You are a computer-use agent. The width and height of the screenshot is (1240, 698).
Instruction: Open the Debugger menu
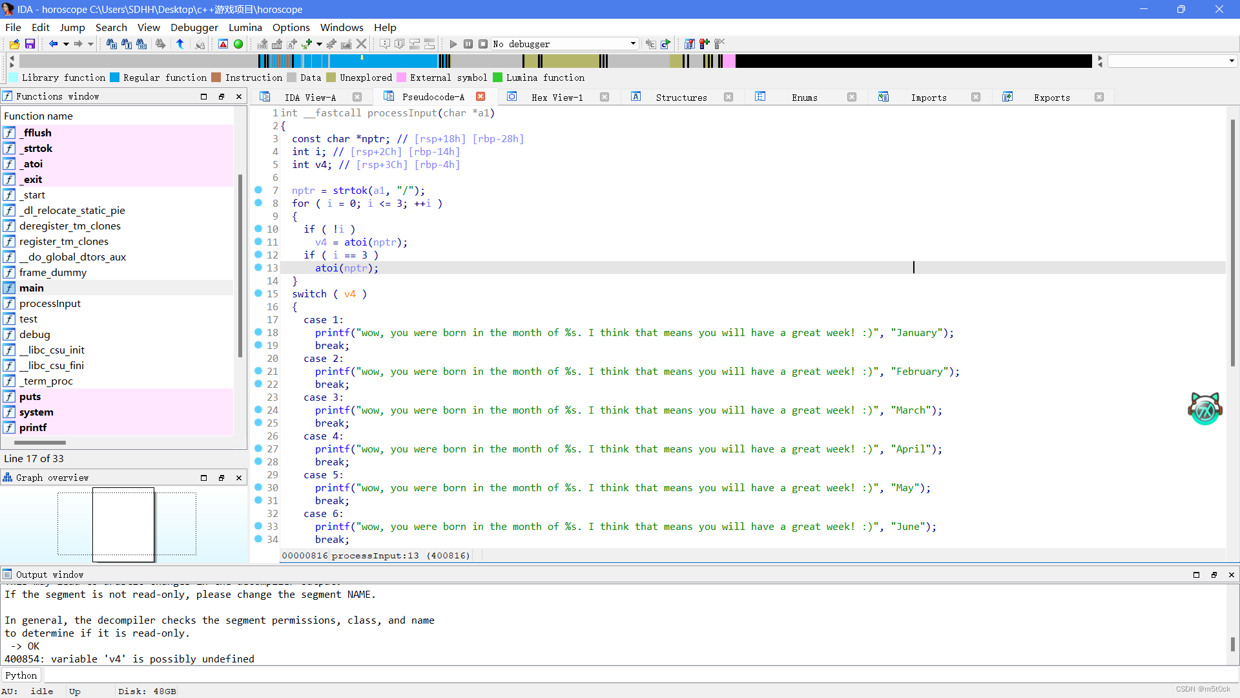coord(194,27)
